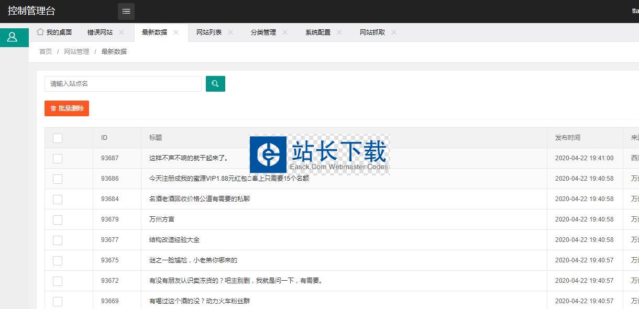Screen dimensions: 639x309
Task: Close the 网站列表 tab
Action: pyautogui.click(x=230, y=32)
